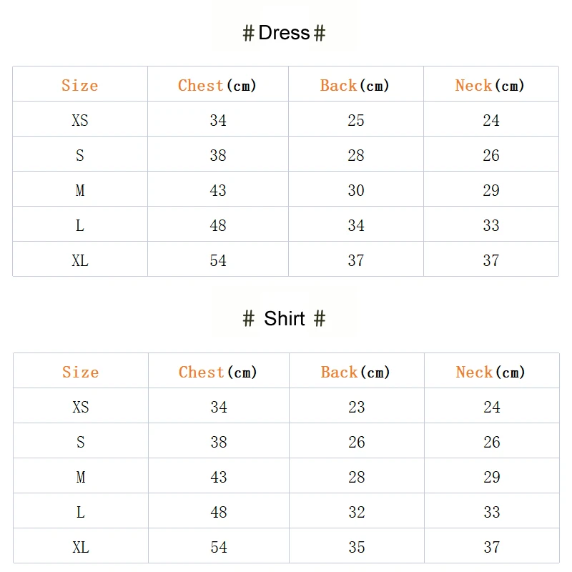Click Dress table back value 25

coord(355,120)
